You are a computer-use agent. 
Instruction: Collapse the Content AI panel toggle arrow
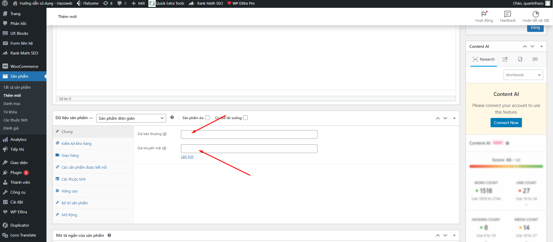coord(541,46)
